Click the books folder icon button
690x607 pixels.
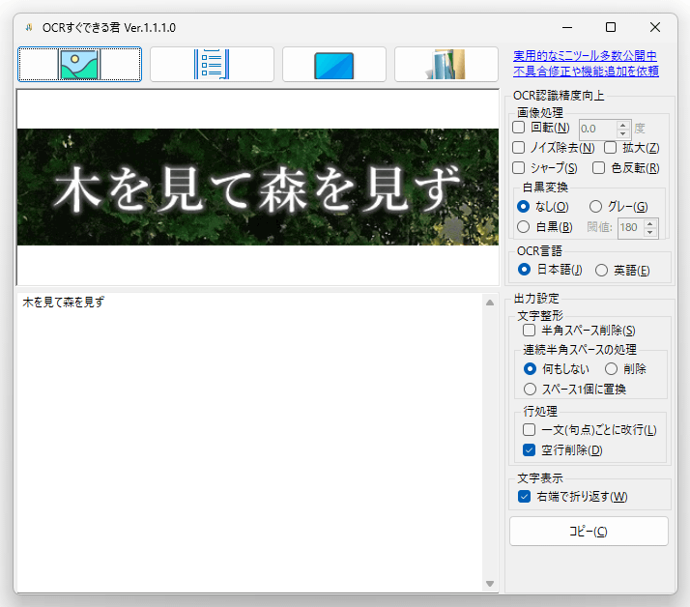tap(446, 64)
